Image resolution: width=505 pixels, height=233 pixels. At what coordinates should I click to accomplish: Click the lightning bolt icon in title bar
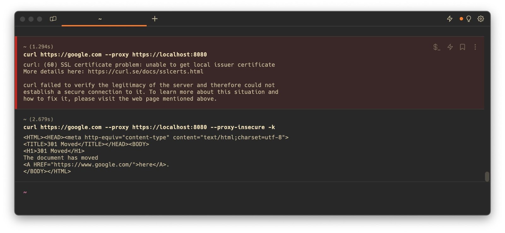(x=450, y=19)
